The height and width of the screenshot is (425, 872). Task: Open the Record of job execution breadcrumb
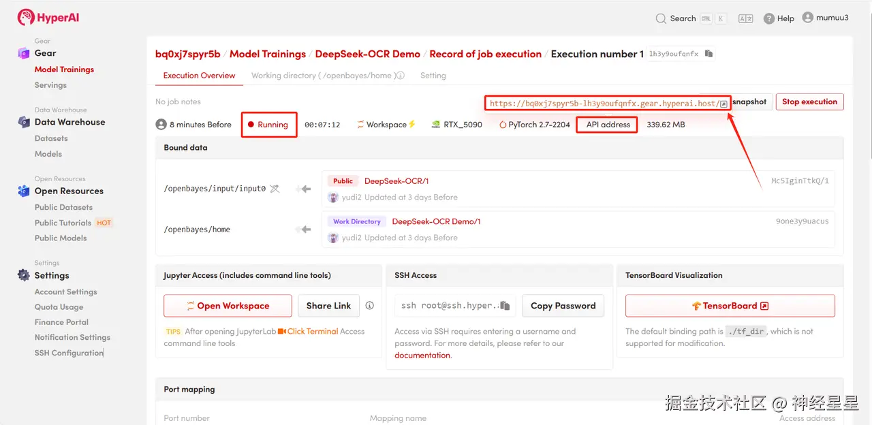pyautogui.click(x=486, y=54)
